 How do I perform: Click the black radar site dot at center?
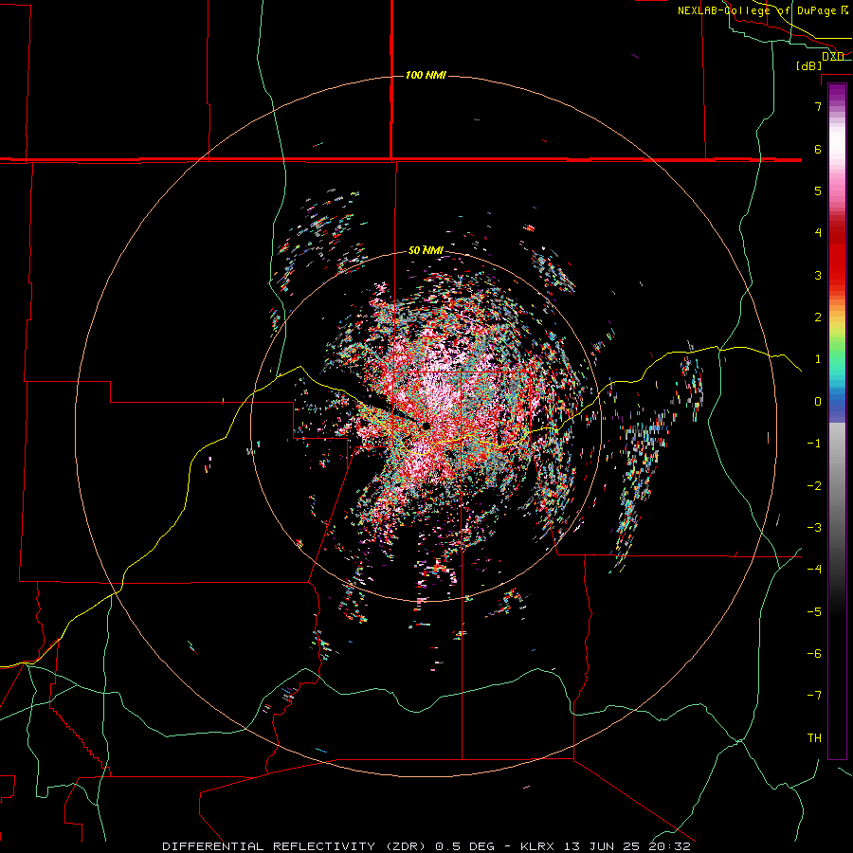pos(426,426)
